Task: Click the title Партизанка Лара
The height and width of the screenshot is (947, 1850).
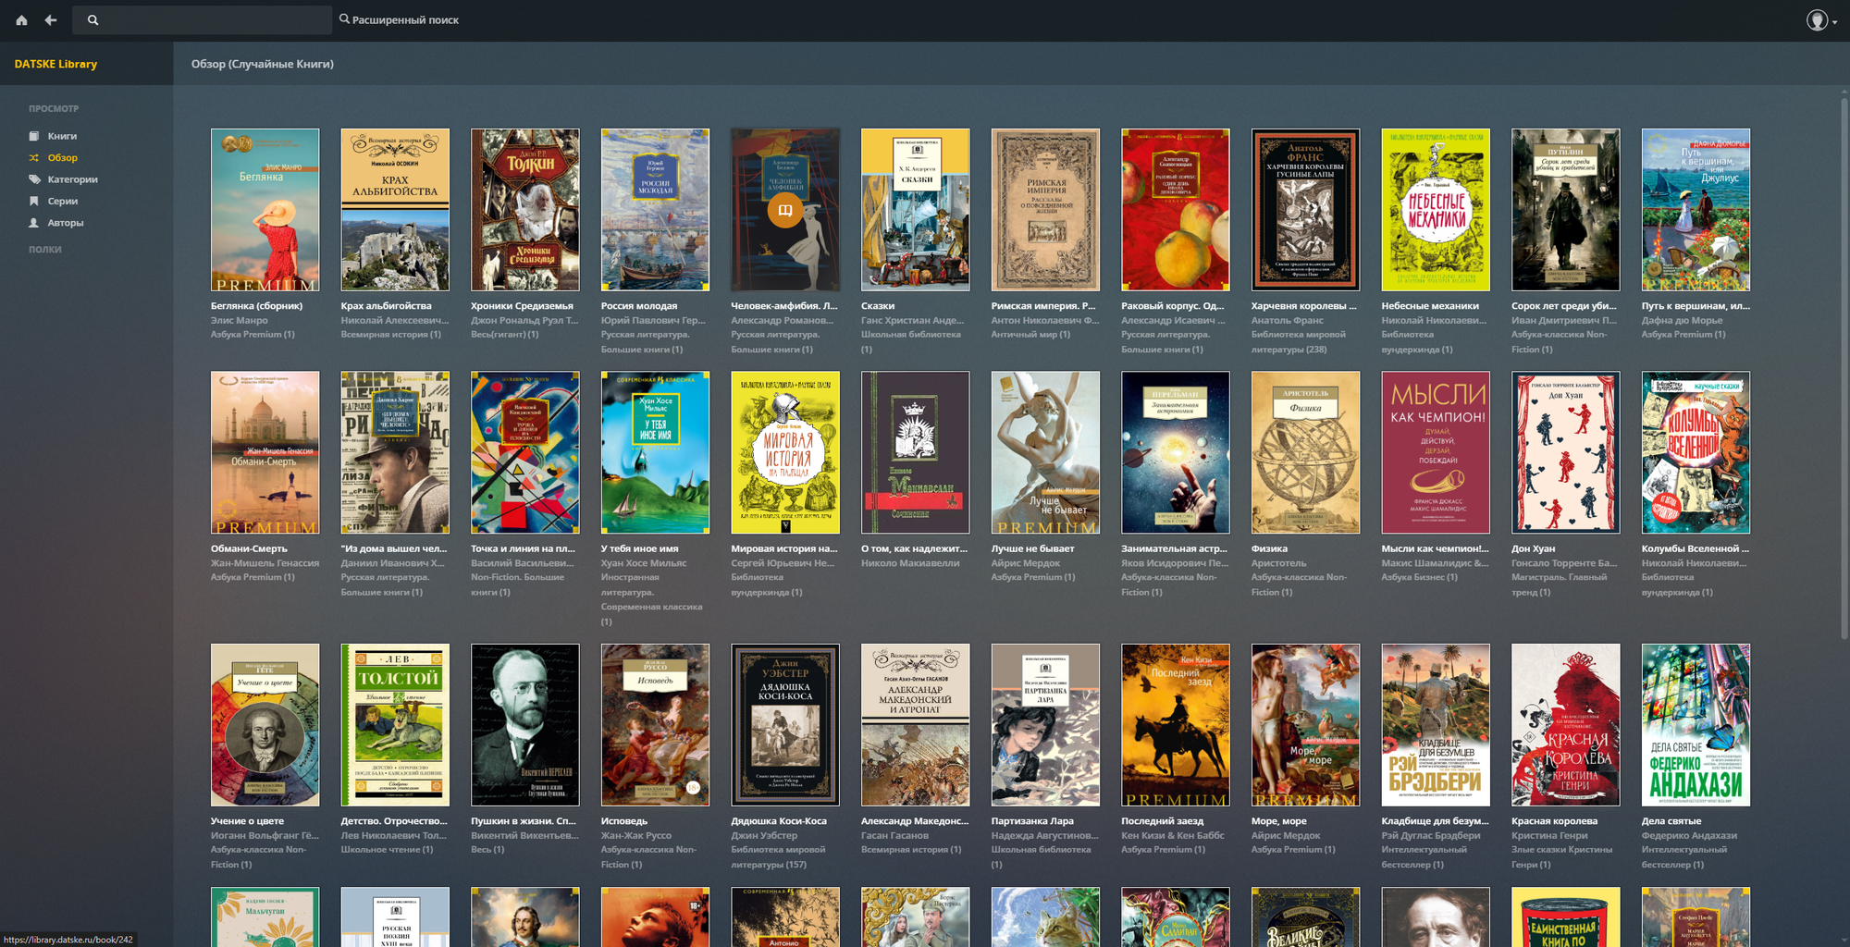Action: (1032, 821)
